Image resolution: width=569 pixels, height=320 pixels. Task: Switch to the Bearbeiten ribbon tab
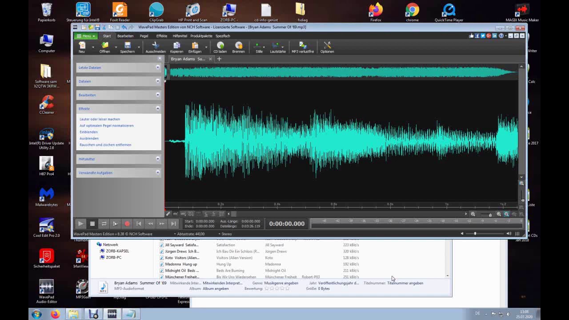(x=125, y=36)
